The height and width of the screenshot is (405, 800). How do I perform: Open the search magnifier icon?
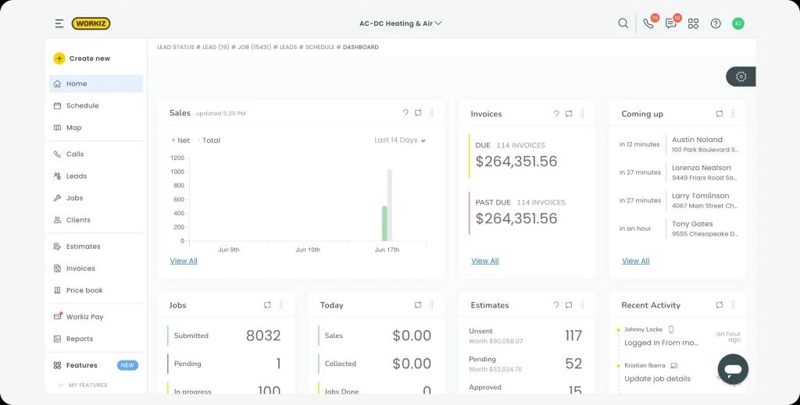[623, 23]
